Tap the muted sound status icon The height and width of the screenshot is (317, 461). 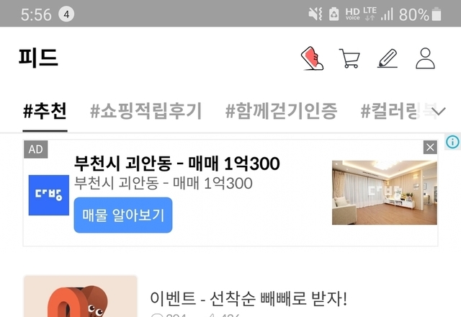point(315,14)
